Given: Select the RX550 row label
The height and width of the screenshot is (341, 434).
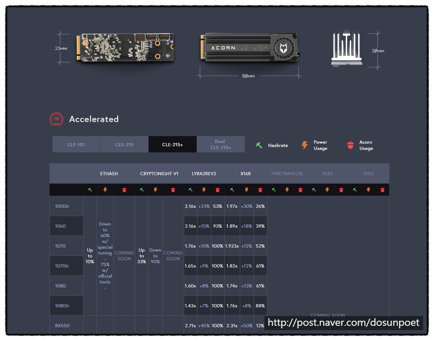Looking at the screenshot, I should (67, 325).
